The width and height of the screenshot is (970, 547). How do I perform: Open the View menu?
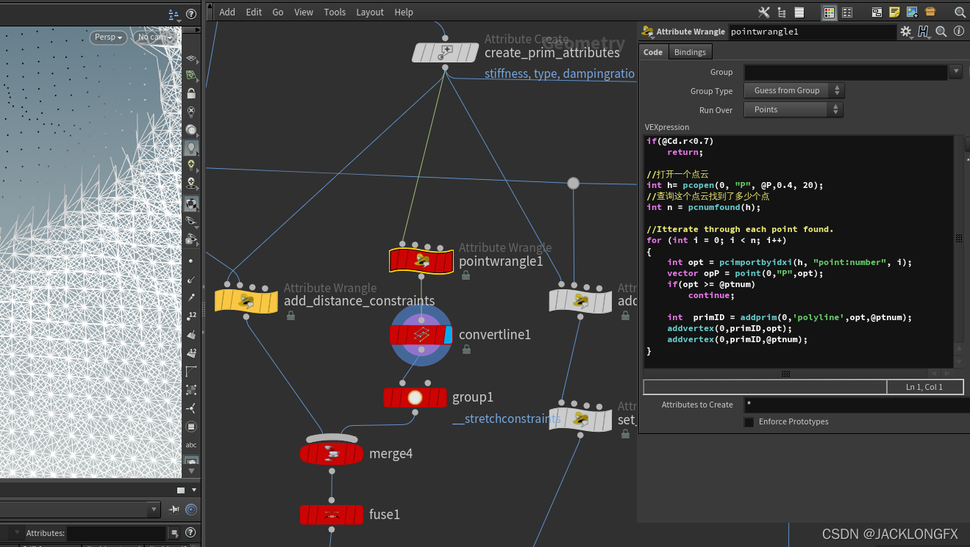304,12
